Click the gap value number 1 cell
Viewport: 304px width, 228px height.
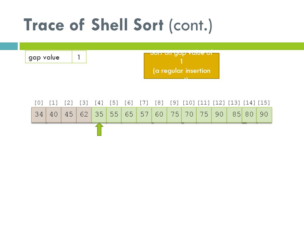click(x=79, y=57)
